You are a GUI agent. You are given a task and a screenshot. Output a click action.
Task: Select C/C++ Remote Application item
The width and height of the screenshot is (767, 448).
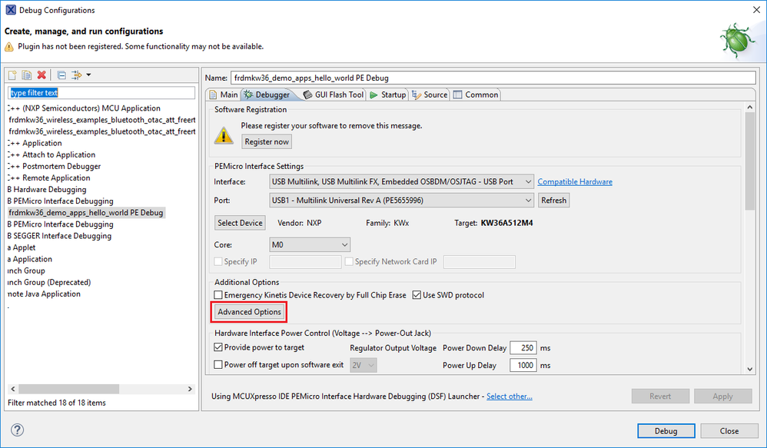click(49, 178)
